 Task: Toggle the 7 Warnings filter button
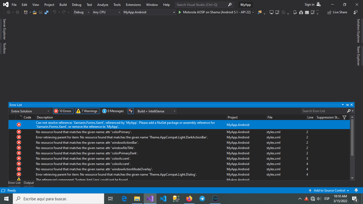tap(87, 111)
